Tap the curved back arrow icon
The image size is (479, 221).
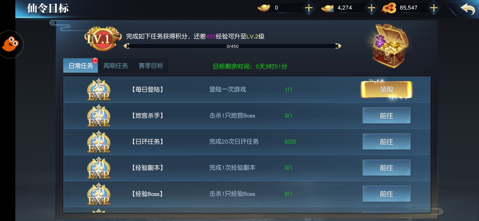pos(468,8)
